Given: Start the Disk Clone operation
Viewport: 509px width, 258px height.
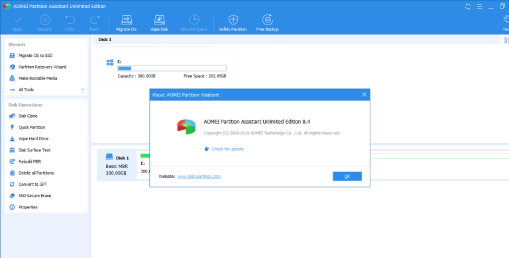Looking at the screenshot, I should [x=28, y=116].
